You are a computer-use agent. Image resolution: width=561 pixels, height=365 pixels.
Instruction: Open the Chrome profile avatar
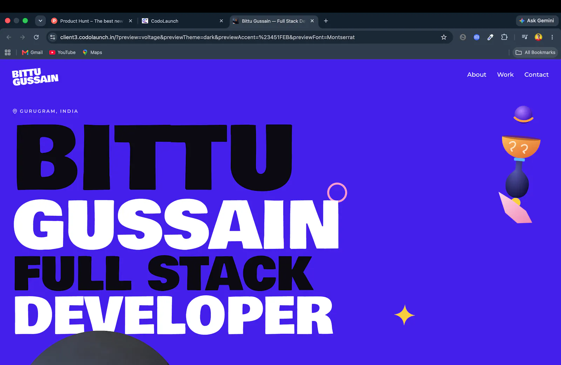(x=539, y=37)
